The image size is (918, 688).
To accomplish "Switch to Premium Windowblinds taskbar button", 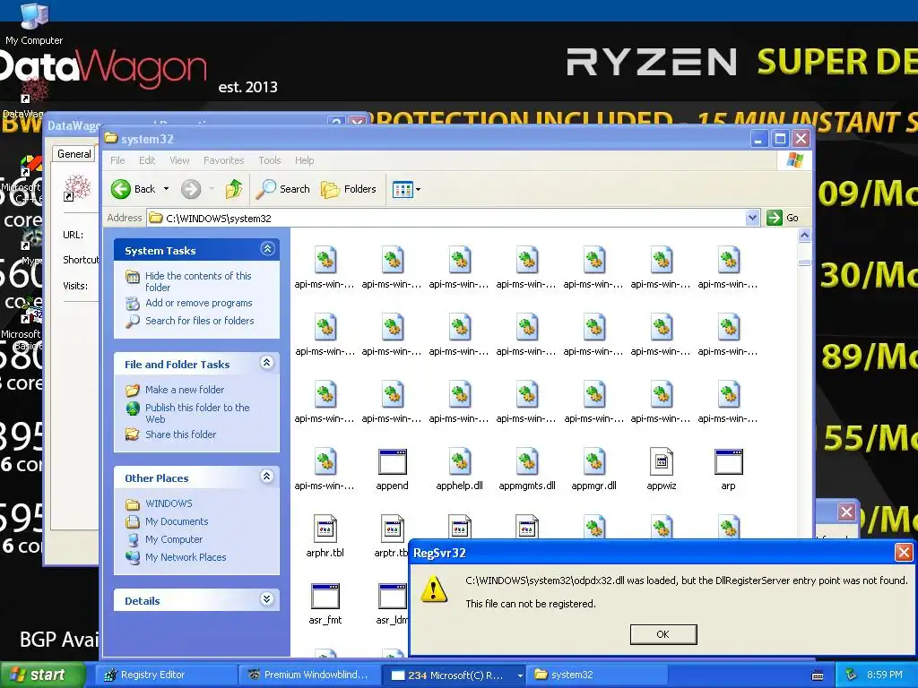I will (x=309, y=675).
